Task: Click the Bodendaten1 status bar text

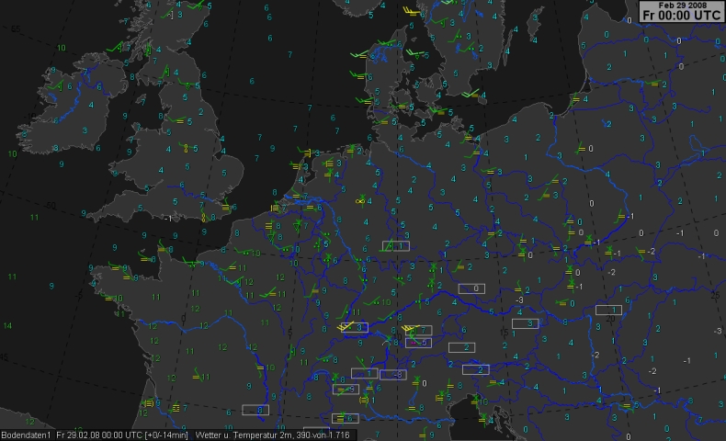Action: [x=27, y=434]
